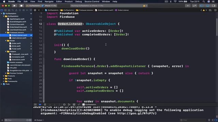Choose the iPhone 11 Pro run destination
218x122 pixels.
pyautogui.click(x=49, y=6)
